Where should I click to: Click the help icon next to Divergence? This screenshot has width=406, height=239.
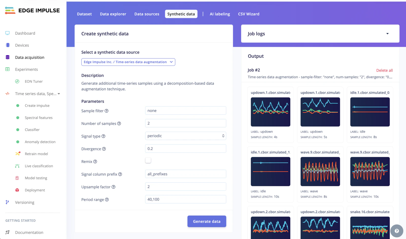[x=104, y=149]
